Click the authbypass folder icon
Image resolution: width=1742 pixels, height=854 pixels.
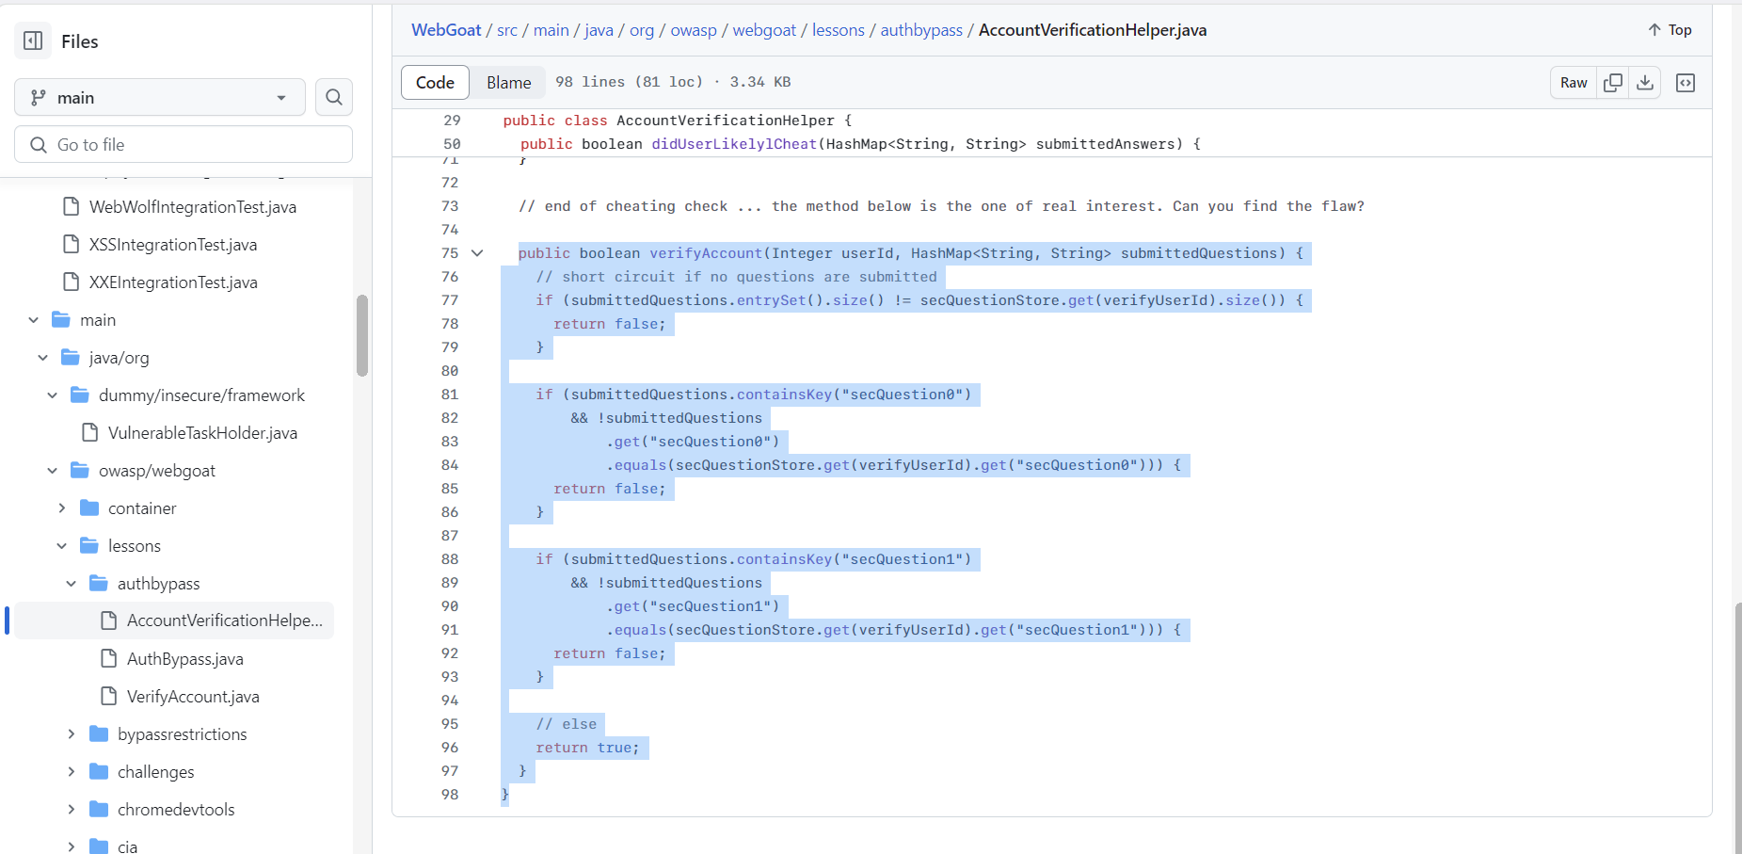pos(99,583)
